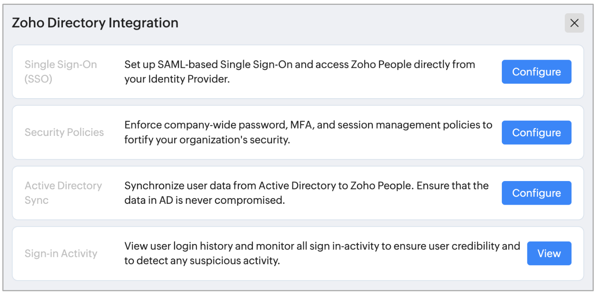Click the text 'data in AD is never compromised.'
This screenshot has height=295, width=597.
pos(205,201)
